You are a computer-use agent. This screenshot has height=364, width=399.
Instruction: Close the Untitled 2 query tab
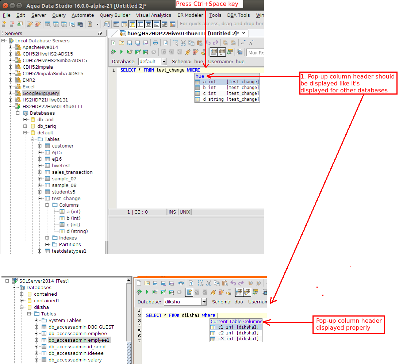tap(244, 33)
